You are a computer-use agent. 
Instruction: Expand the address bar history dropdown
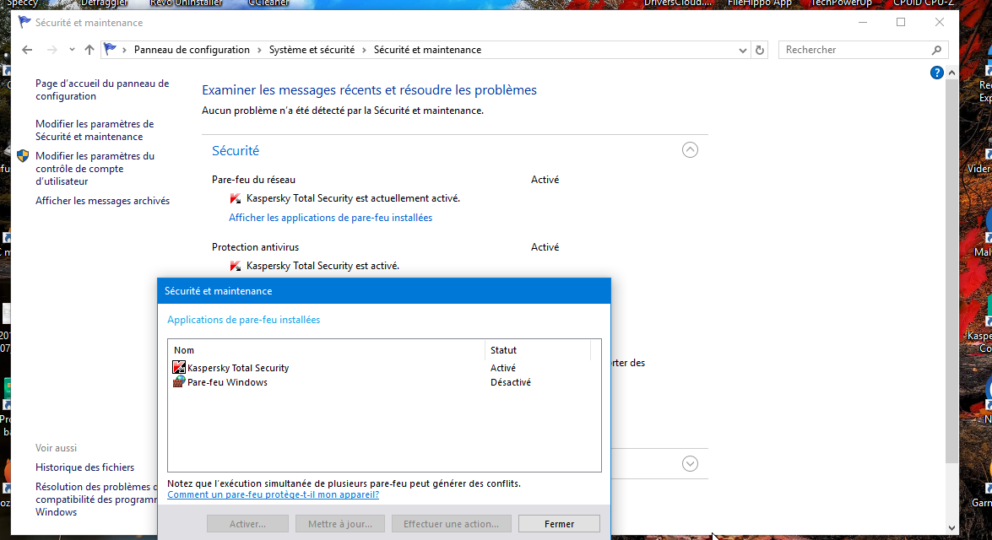[x=743, y=50]
